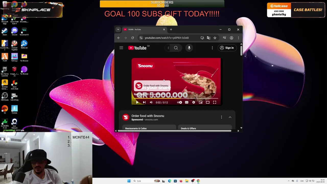Mute the video player volume
Viewport: 327px width, 184px height.
click(x=151, y=102)
